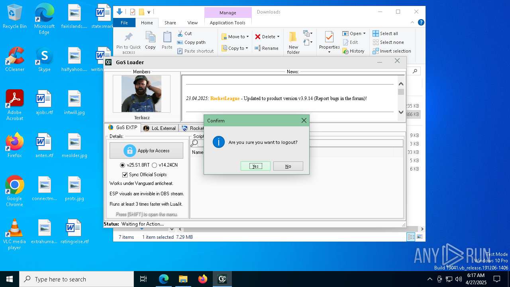Screen dimensions: 510x287
Task: Toggle Sync Official Scripts checkbox
Action: [125, 175]
